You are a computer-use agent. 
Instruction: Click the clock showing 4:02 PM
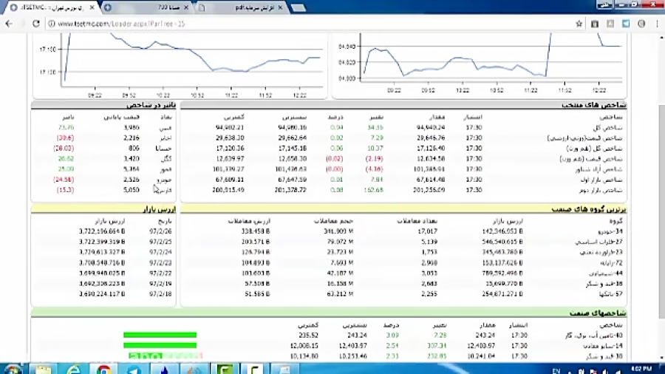641,370
